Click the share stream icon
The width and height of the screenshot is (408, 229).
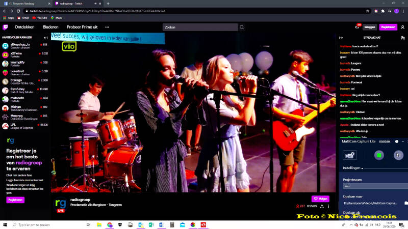[x=322, y=206]
